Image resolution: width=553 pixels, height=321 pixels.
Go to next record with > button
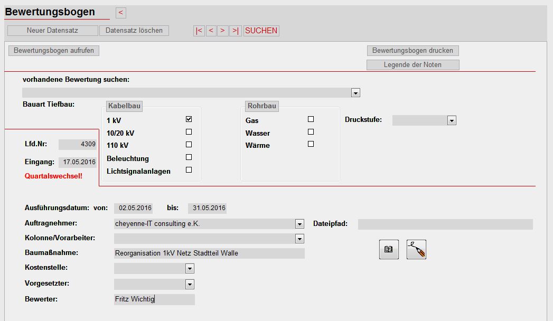(x=223, y=31)
